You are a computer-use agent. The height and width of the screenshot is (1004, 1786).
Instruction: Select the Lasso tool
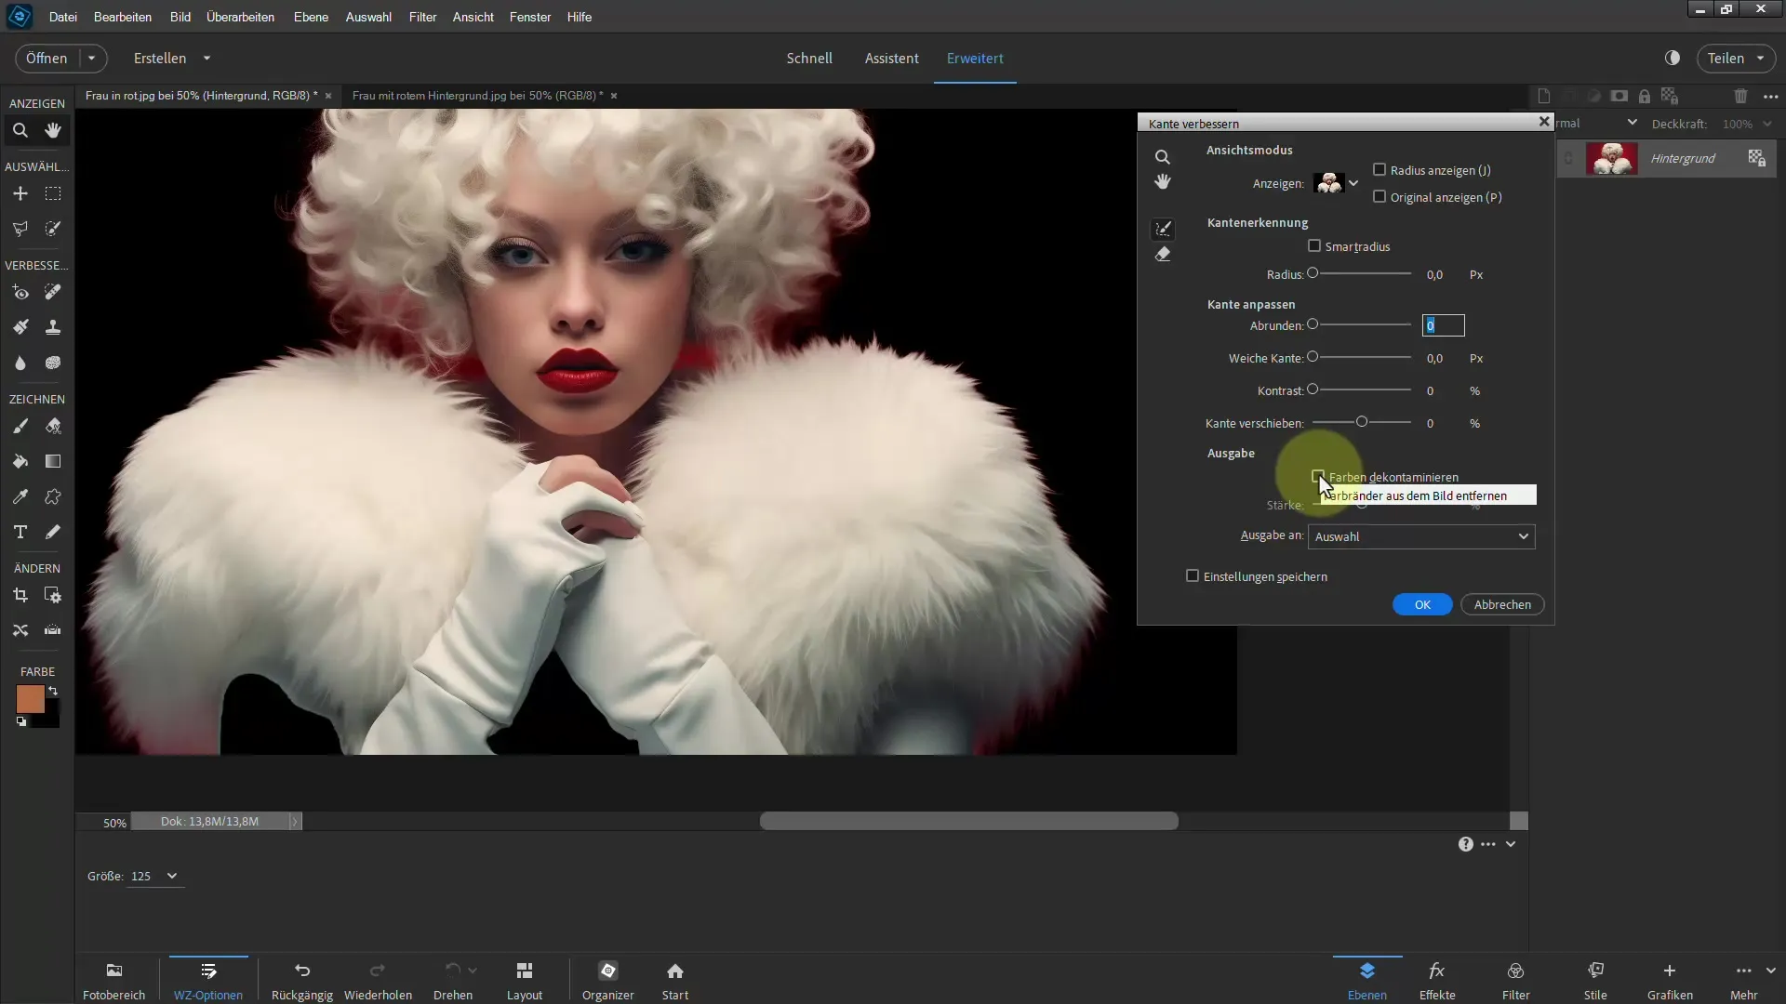20,229
